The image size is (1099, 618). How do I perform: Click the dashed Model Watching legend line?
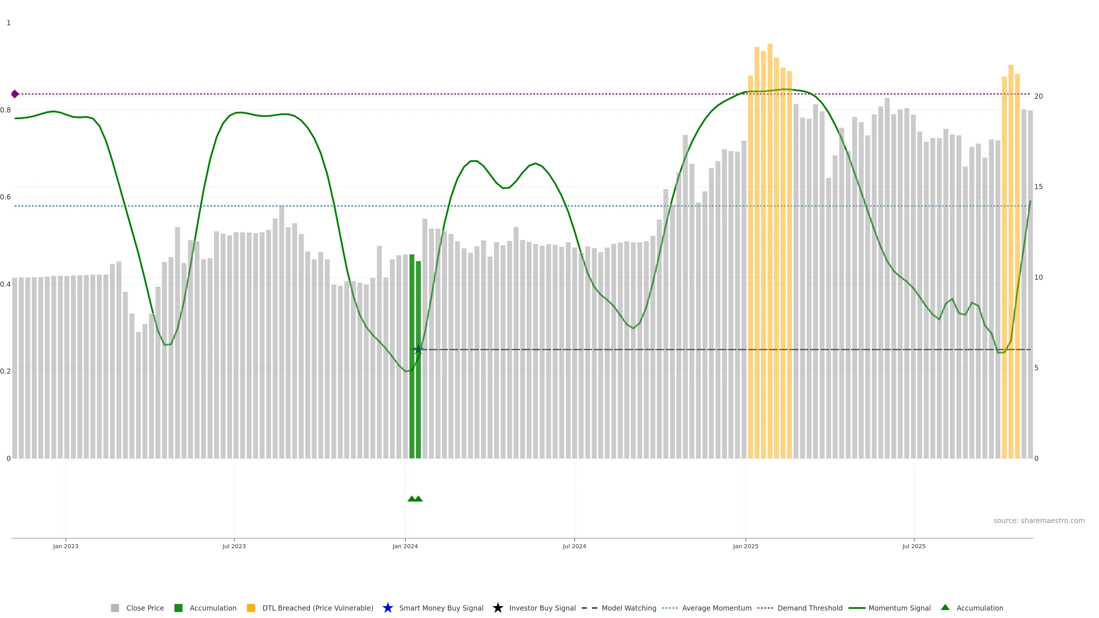(x=589, y=608)
